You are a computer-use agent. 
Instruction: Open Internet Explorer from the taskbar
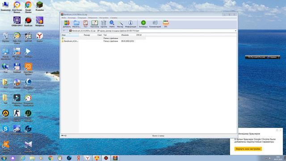click(23, 158)
